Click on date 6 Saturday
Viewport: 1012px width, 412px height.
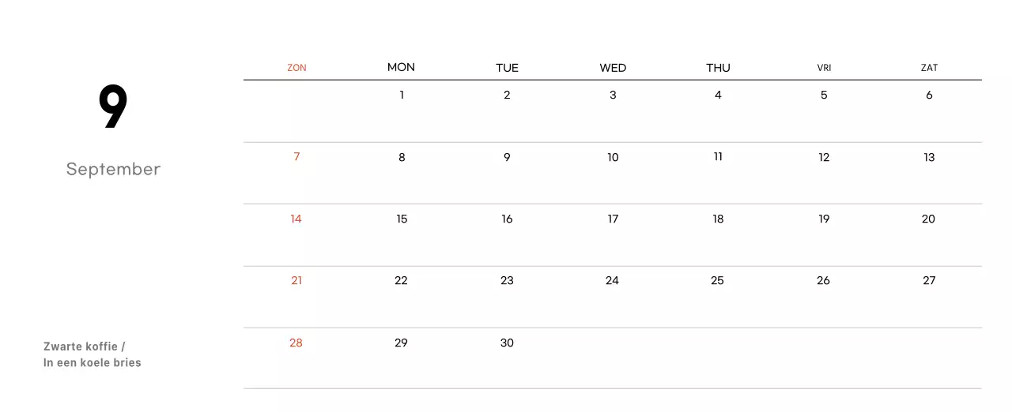click(x=929, y=96)
